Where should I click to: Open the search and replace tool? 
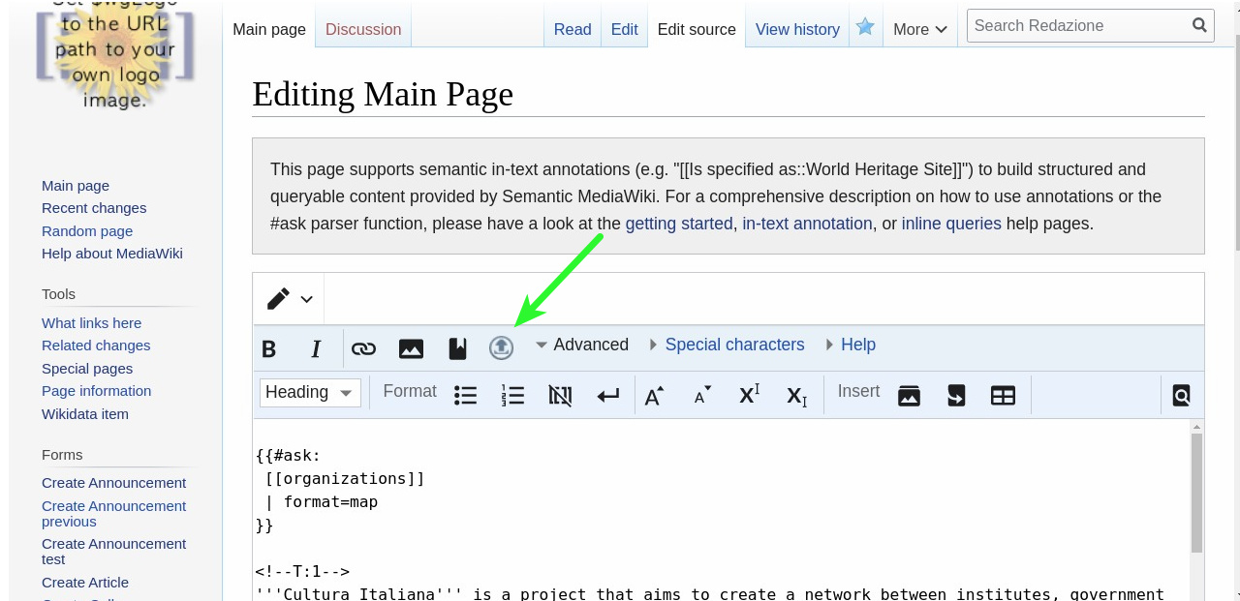pos(1181,395)
